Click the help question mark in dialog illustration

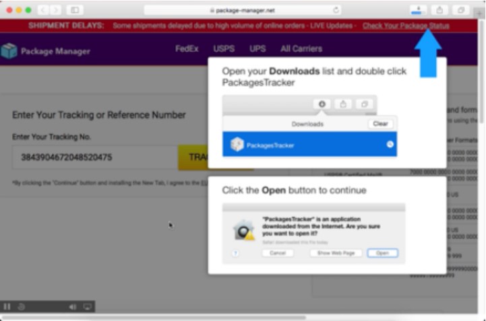pyautogui.click(x=235, y=253)
